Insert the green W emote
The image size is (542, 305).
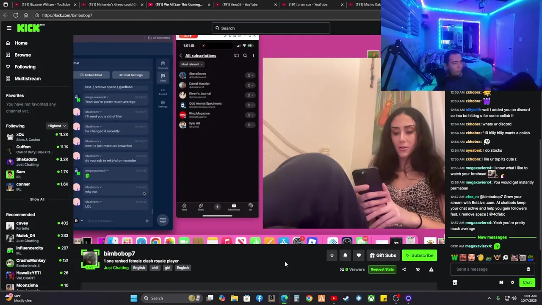tap(455, 258)
